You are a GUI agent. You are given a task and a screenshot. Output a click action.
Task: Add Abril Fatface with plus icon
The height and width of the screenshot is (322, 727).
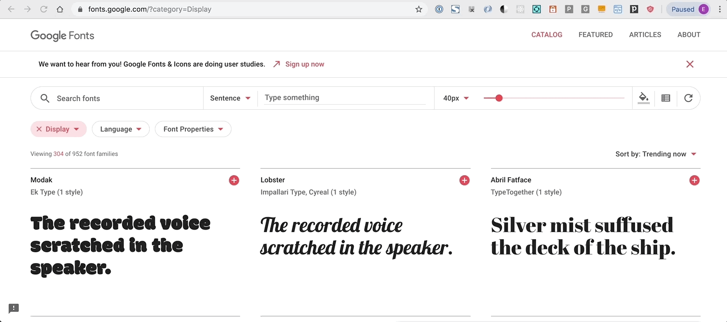click(695, 180)
